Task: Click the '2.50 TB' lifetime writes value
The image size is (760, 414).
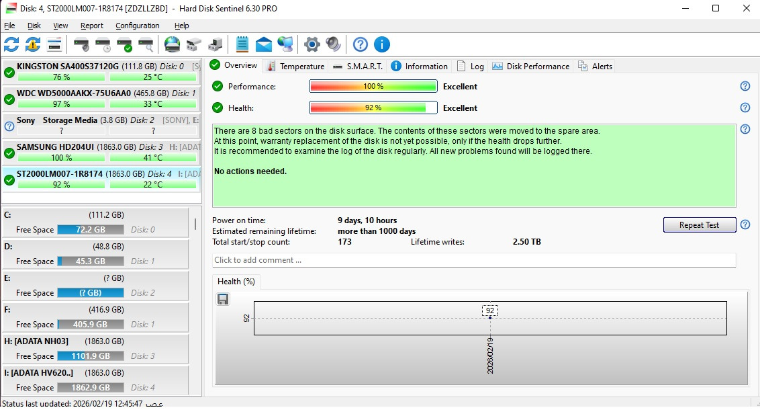Action: pyautogui.click(x=527, y=242)
